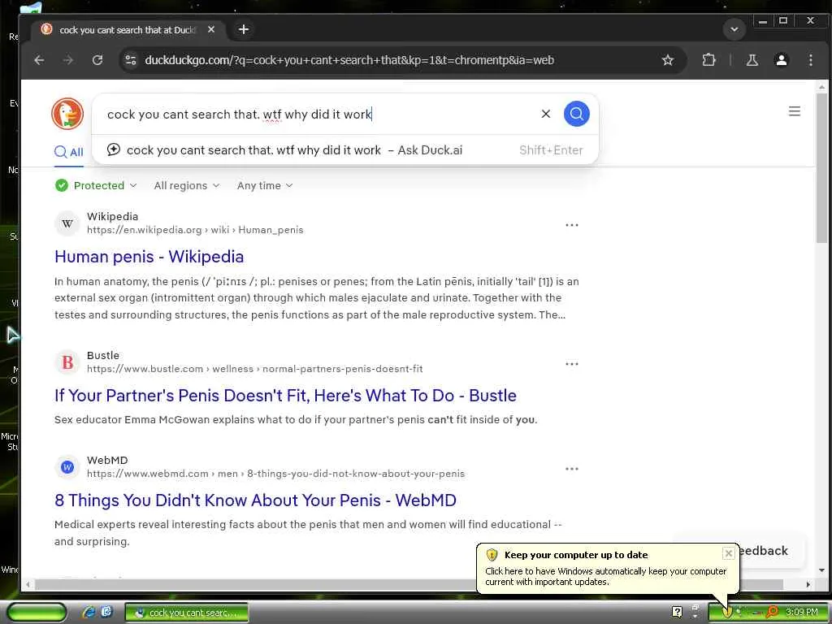
Task: Click the DuckDuckGo duck logo
Action: tap(67, 114)
